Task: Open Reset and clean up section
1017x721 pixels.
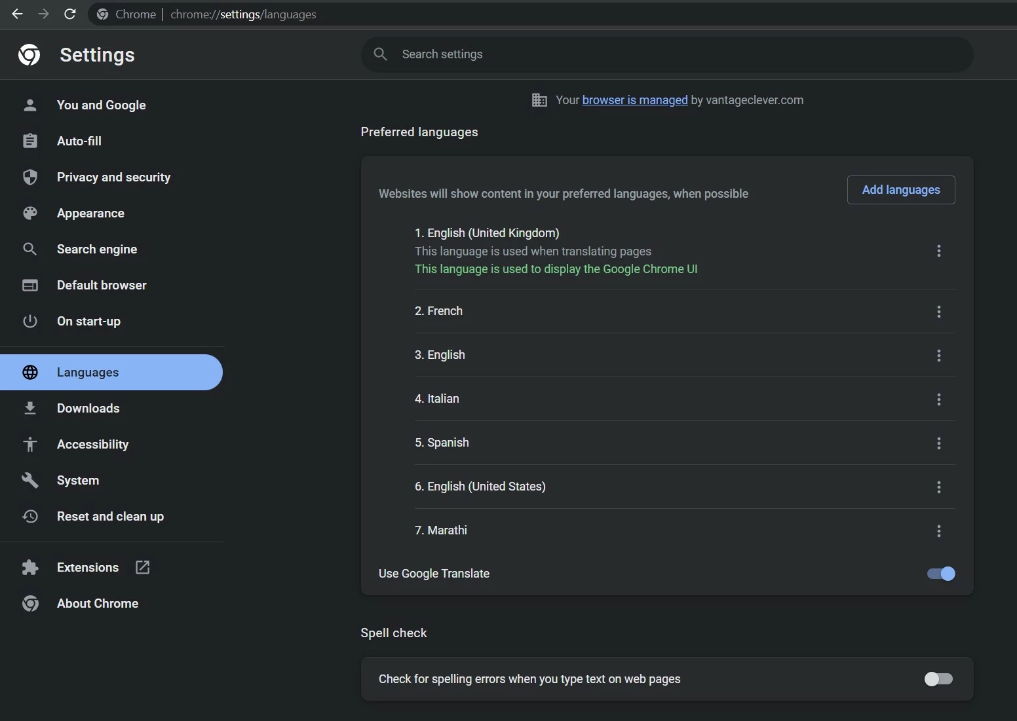Action: click(x=111, y=516)
